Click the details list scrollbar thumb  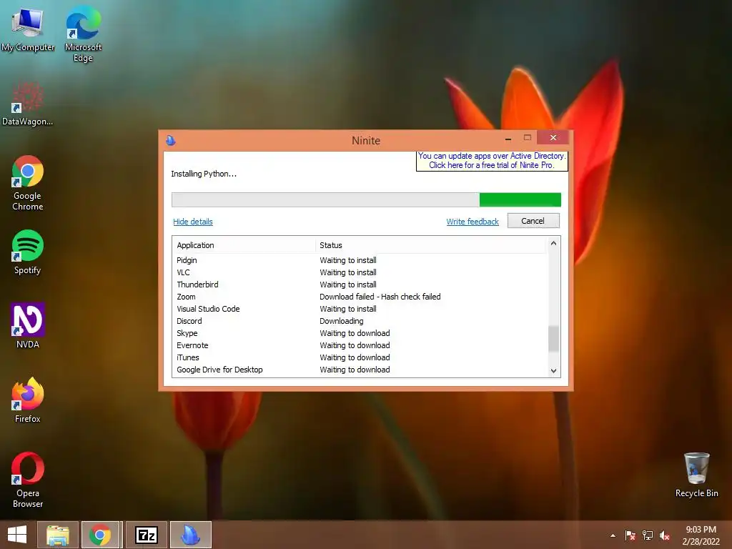(x=553, y=338)
